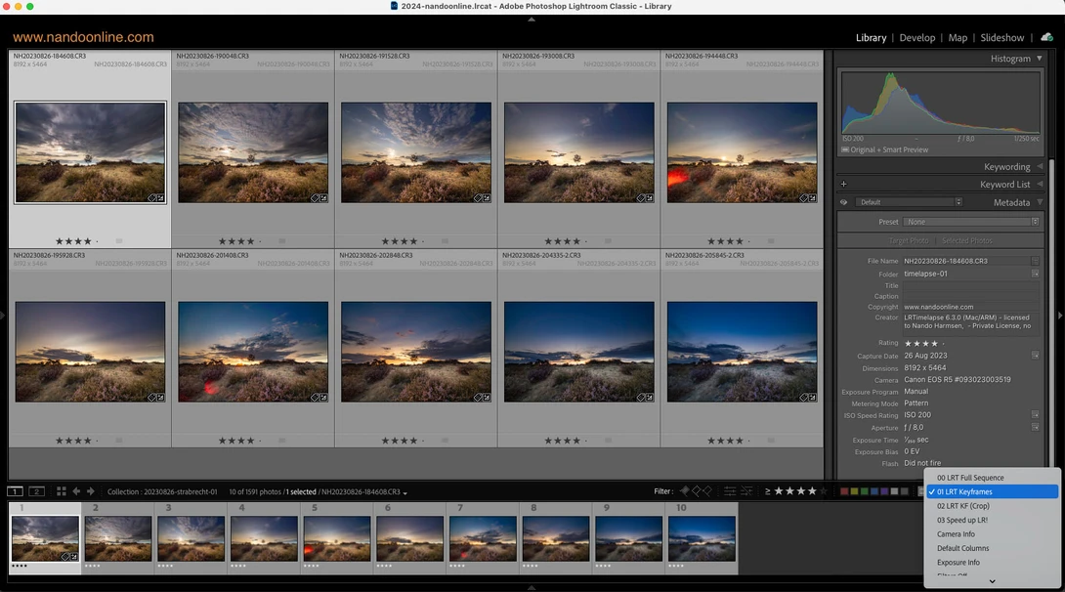The width and height of the screenshot is (1065, 592).
Task: Filter by green color label
Action: (x=864, y=491)
